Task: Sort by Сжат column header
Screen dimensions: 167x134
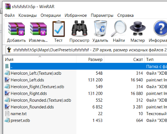Action: [124, 60]
